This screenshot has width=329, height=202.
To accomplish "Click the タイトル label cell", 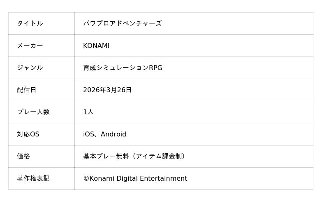I will pos(30,23).
